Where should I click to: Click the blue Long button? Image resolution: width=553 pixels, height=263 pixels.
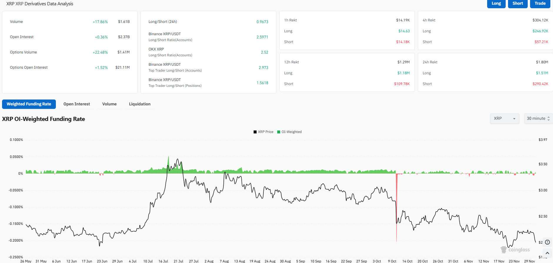[496, 4]
